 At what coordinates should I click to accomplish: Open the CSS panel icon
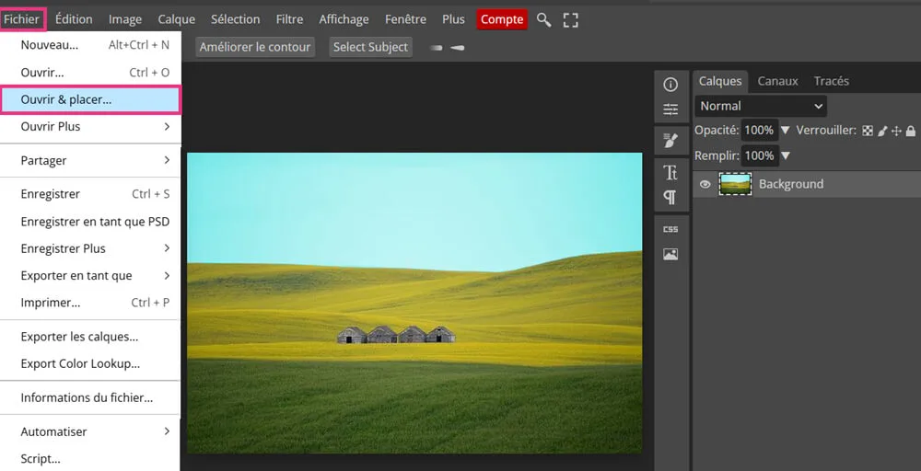click(x=670, y=229)
